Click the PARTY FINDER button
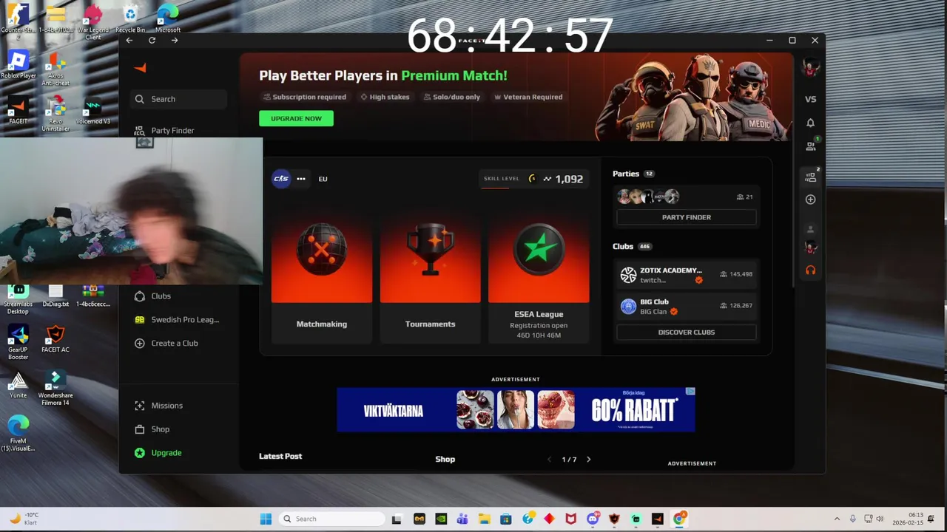The image size is (947, 532). coord(687,217)
